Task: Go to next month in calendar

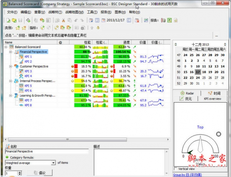Action: (225, 44)
